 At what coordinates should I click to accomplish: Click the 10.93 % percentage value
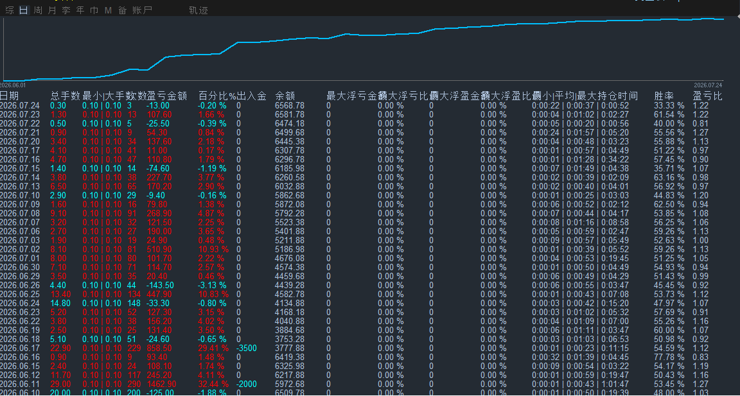[213, 250]
